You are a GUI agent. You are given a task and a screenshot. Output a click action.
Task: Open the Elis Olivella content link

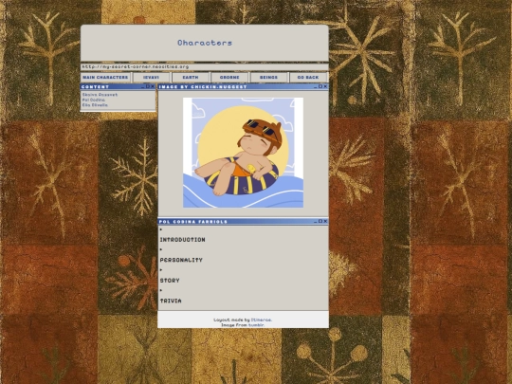pyautogui.click(x=95, y=105)
